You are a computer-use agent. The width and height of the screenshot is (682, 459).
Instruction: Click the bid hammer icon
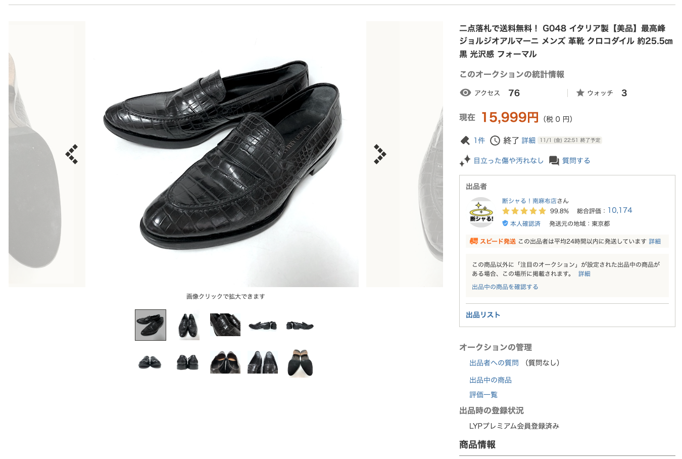click(465, 141)
